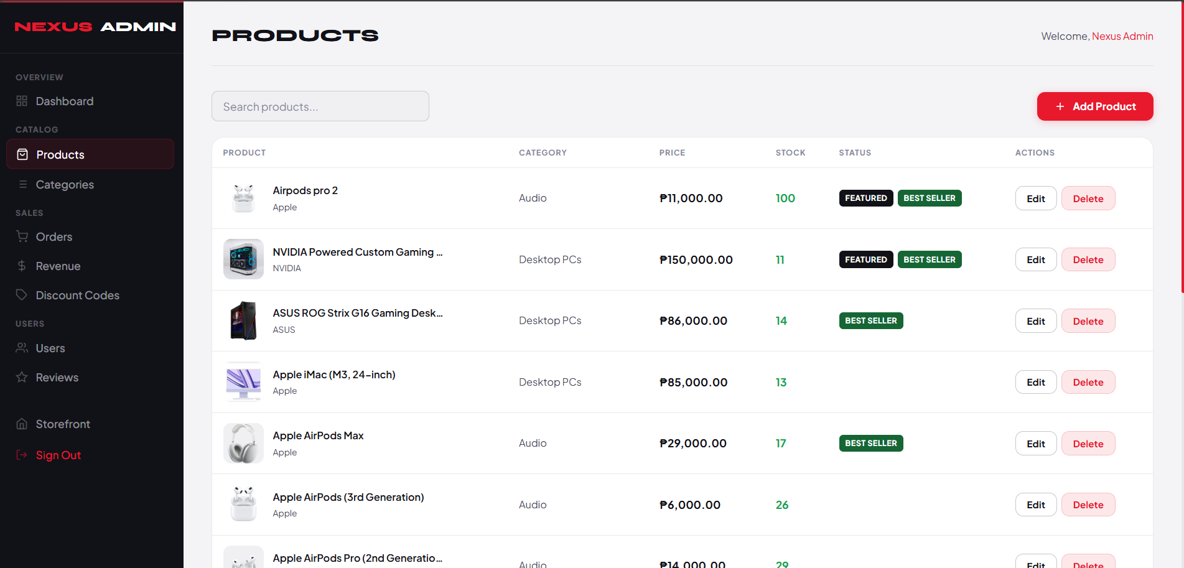Click the FEATURED badge on Airpods pro 2
The height and width of the screenshot is (568, 1184).
[x=866, y=198]
